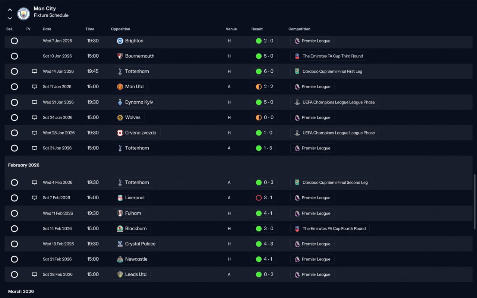
Task: View the 3 - 1 result against Liverpool
Action: [264, 198]
